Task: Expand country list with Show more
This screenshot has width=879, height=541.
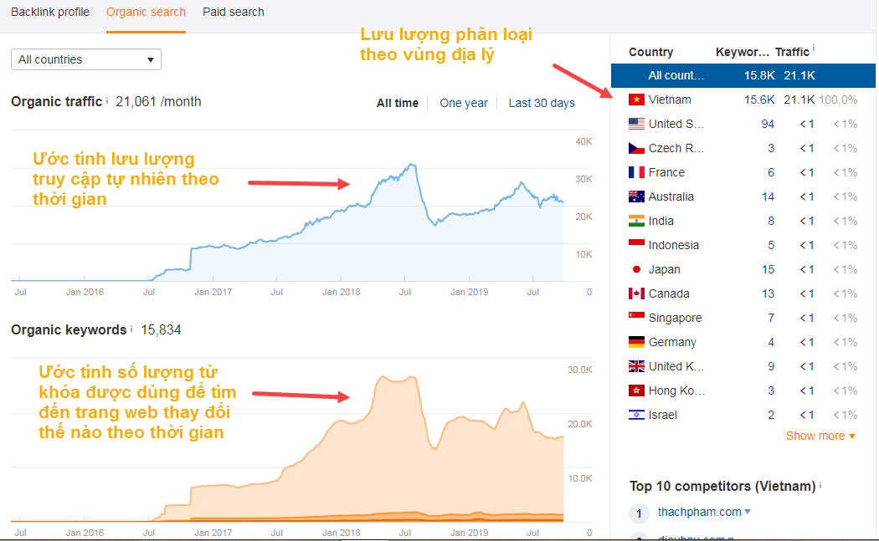Action: [x=820, y=436]
